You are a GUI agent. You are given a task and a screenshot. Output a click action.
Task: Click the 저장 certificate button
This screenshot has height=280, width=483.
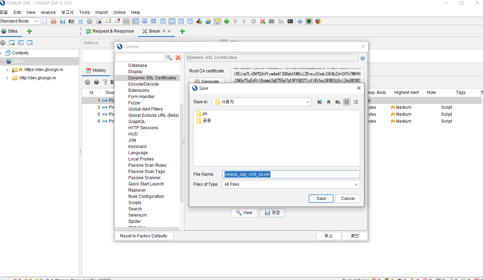[272, 213]
